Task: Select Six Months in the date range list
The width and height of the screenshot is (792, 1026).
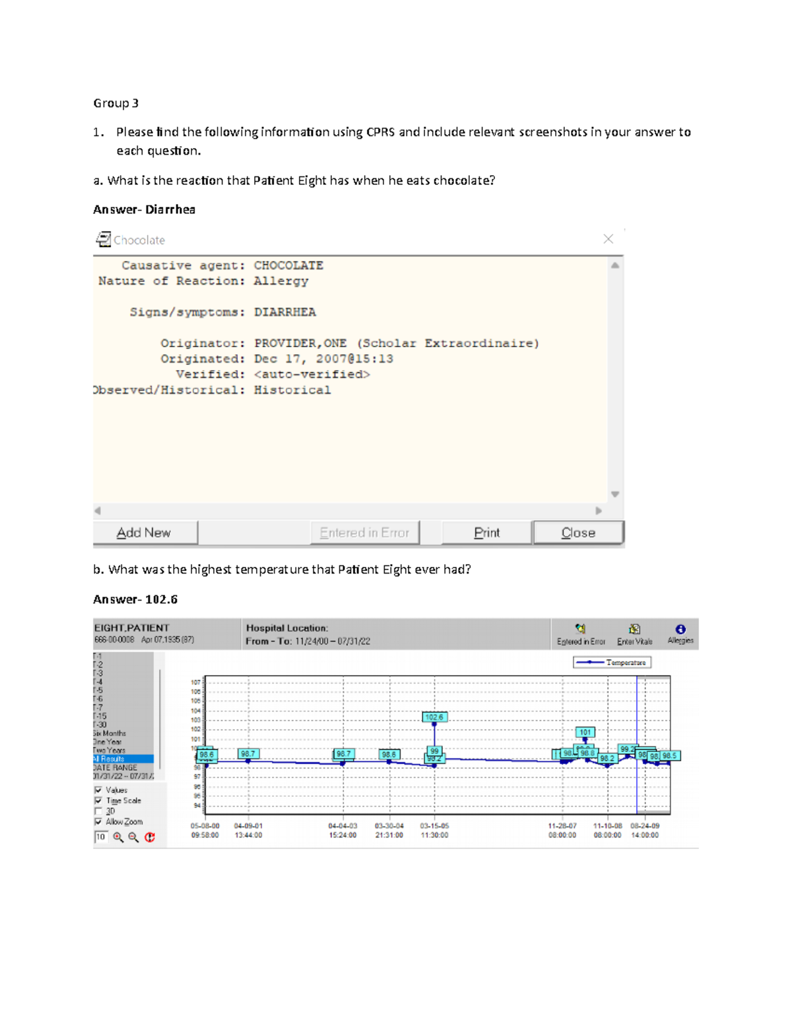Action: pyautogui.click(x=111, y=733)
